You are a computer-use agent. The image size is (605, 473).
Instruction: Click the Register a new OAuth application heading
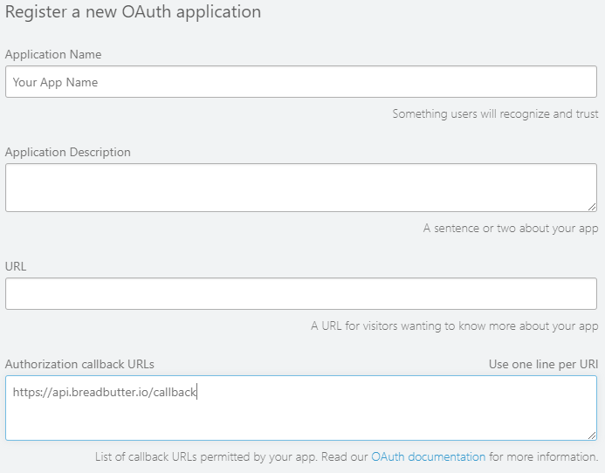(133, 11)
